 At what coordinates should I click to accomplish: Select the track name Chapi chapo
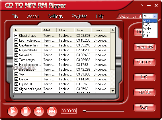28,36
